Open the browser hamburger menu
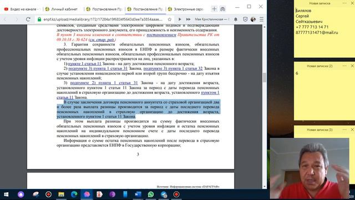 [261, 19]
